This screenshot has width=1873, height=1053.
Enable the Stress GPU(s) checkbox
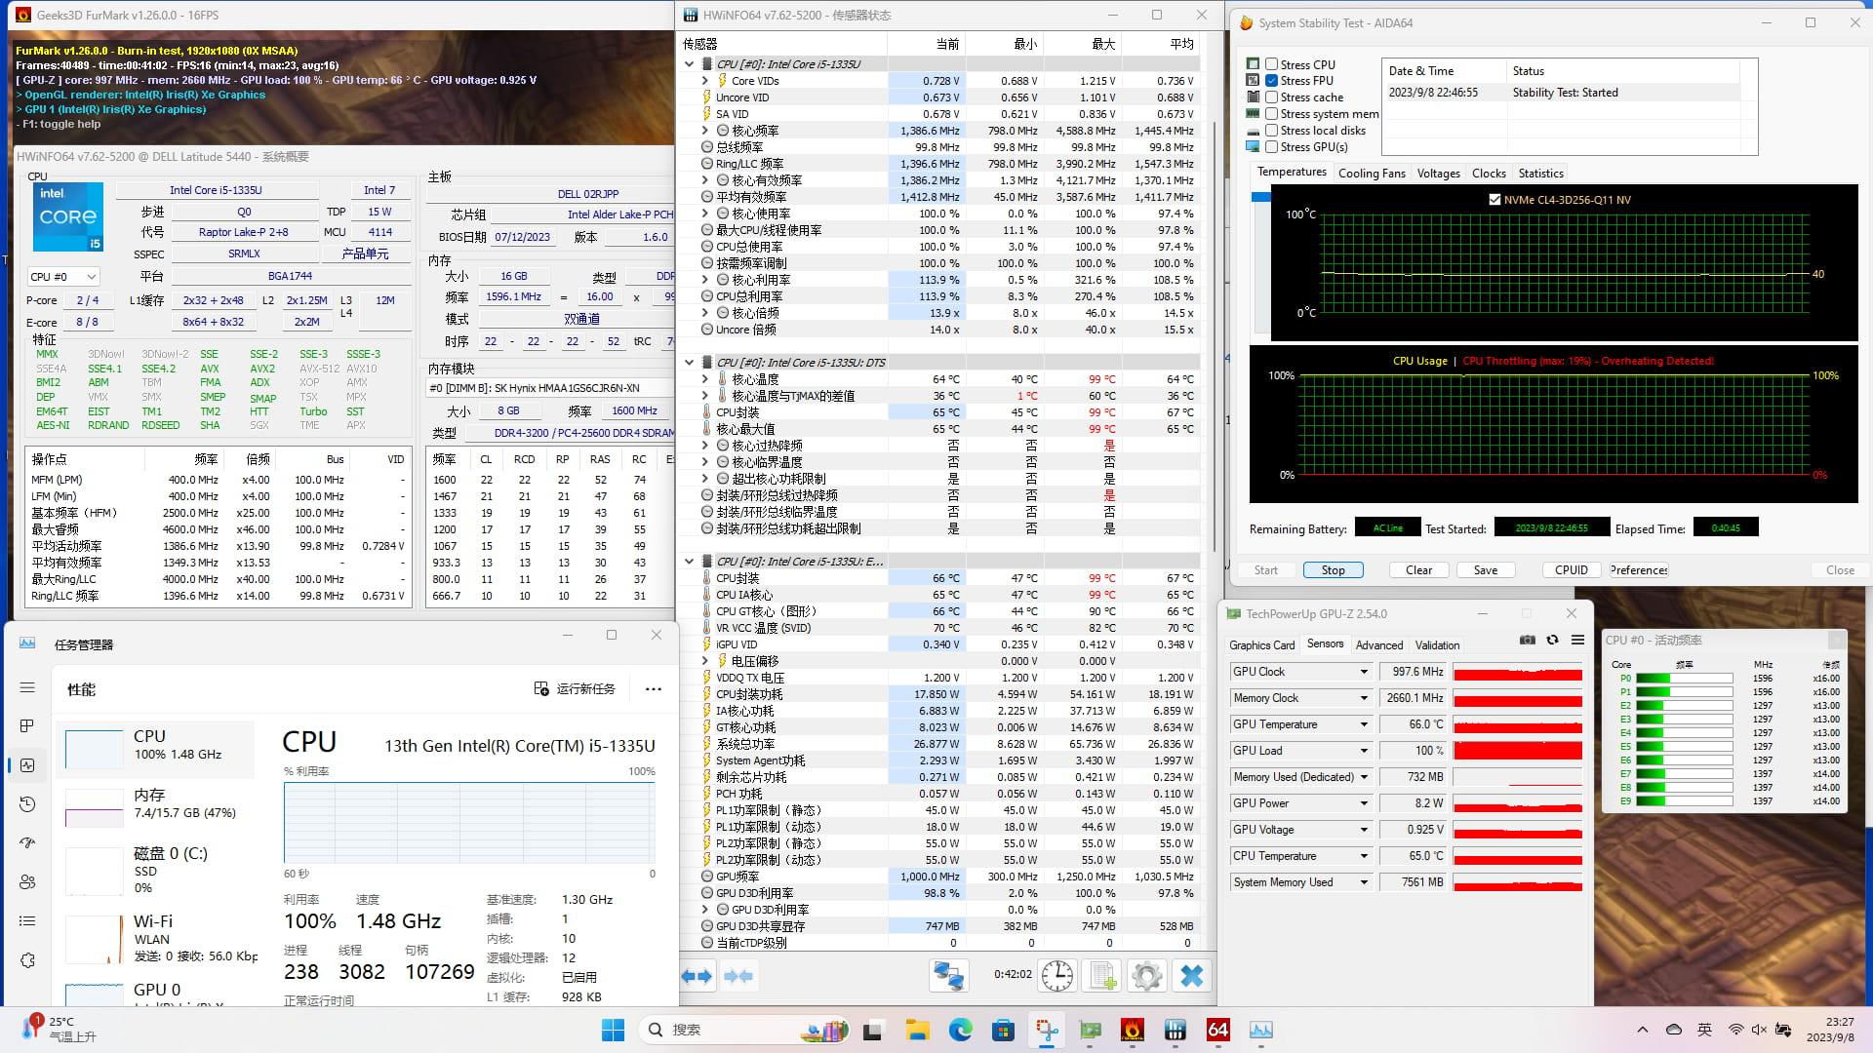pyautogui.click(x=1271, y=147)
